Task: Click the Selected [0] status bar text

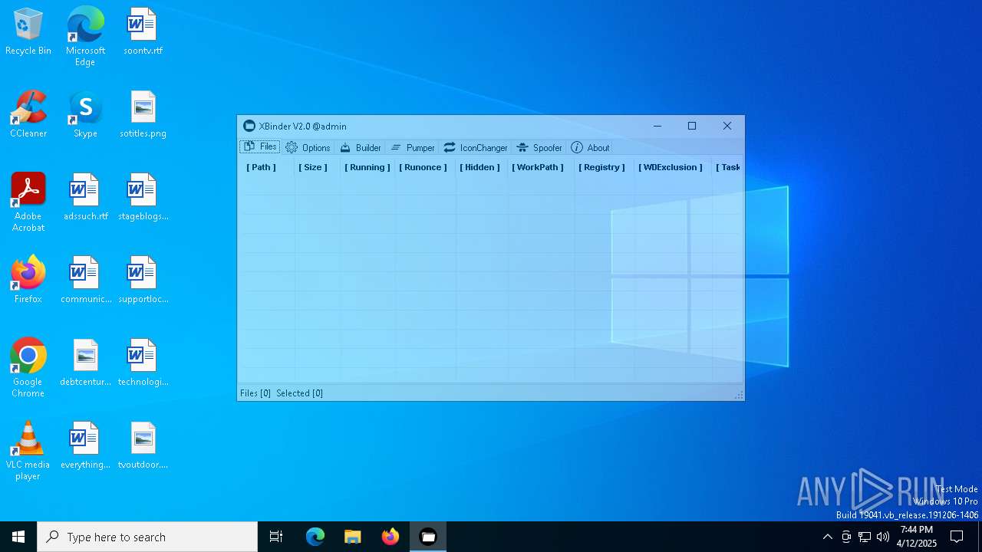Action: tap(299, 393)
